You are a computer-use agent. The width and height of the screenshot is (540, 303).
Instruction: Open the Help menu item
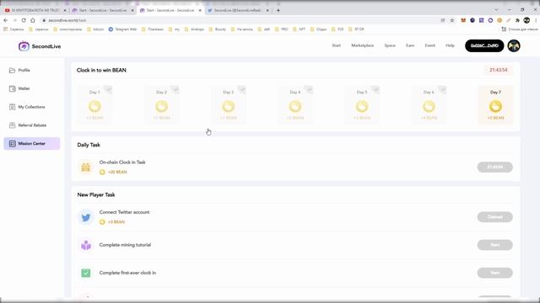point(450,45)
